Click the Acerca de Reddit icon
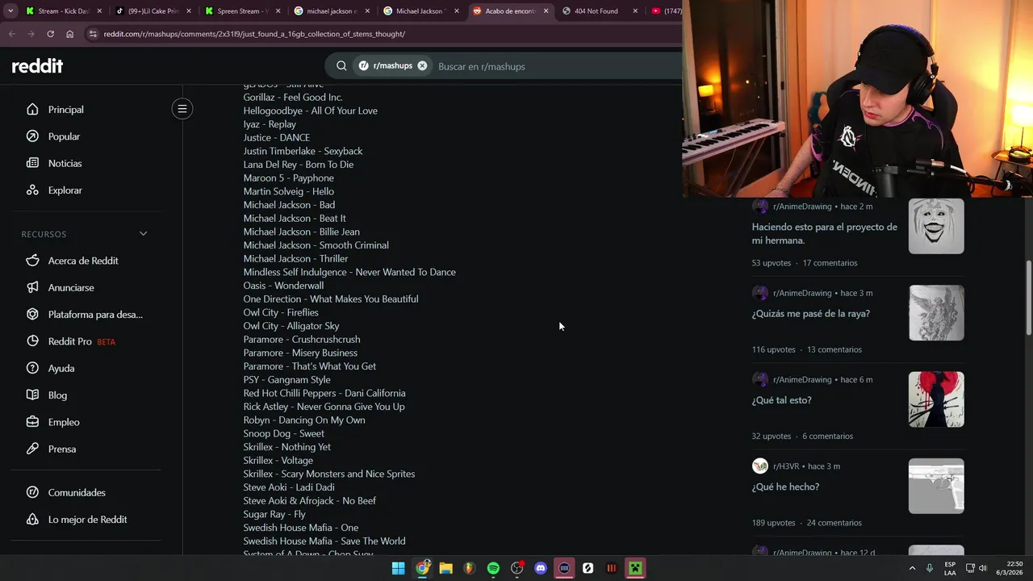The image size is (1033, 581). click(x=32, y=261)
